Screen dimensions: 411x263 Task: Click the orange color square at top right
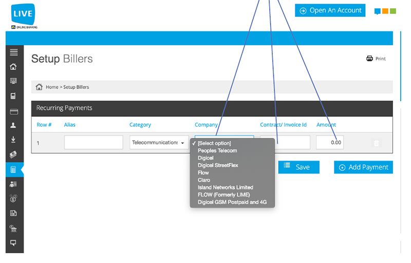point(385,11)
